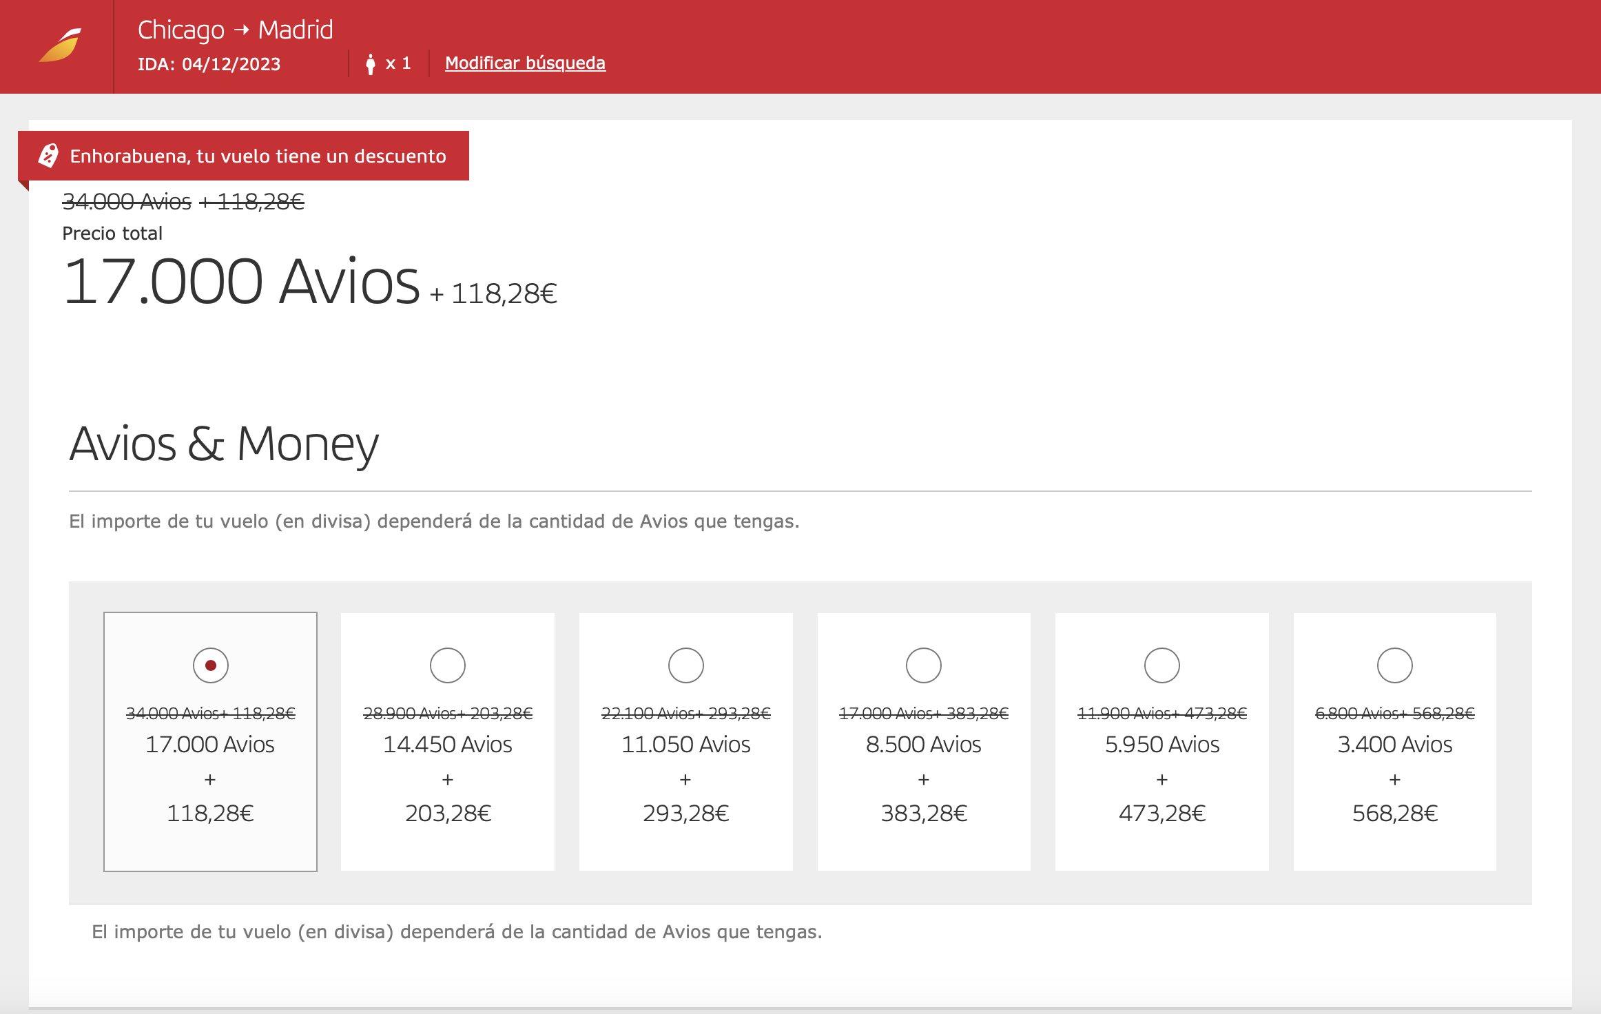Click the passenger icon in header
1601x1014 pixels.
(371, 64)
